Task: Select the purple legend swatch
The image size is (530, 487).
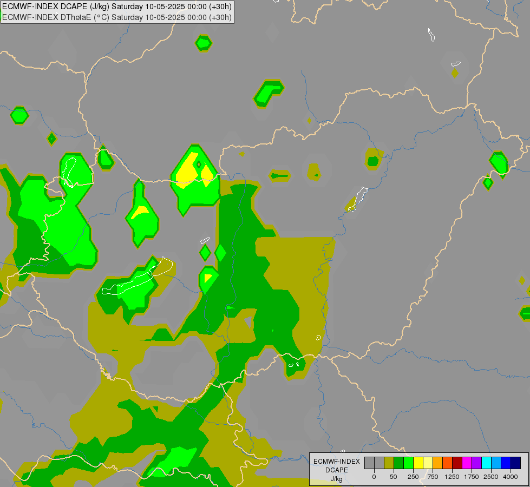Action: tap(477, 463)
